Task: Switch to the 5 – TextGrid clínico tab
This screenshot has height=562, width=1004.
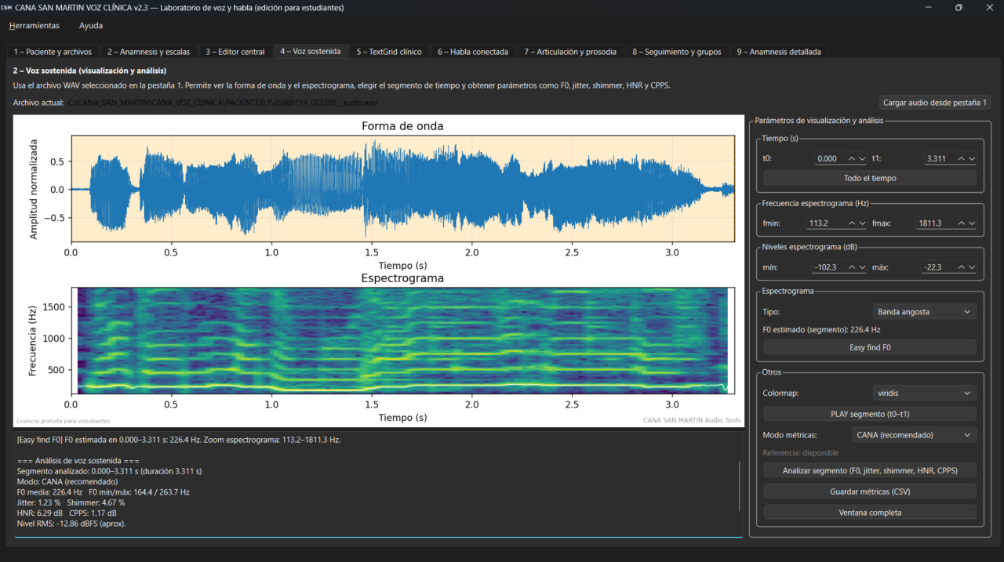Action: pos(388,52)
